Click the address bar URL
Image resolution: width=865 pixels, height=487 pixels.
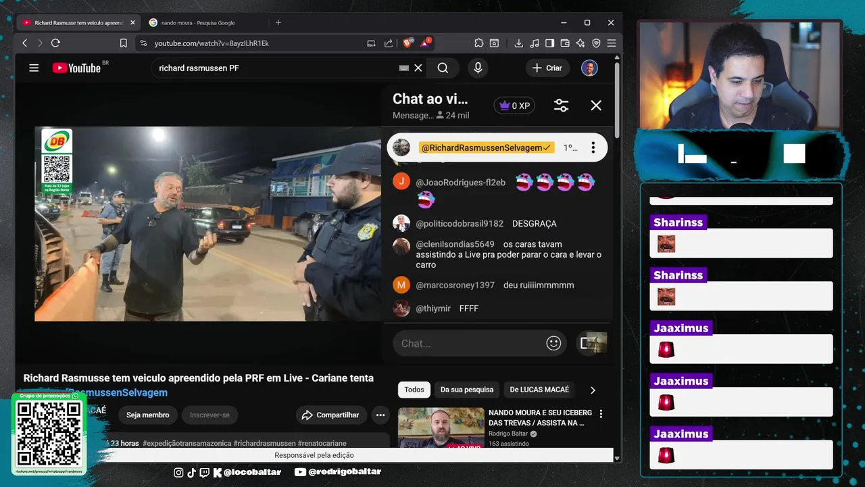coord(212,43)
